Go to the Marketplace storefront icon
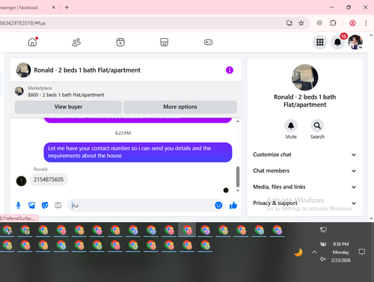This screenshot has height=282, width=374. tap(164, 42)
